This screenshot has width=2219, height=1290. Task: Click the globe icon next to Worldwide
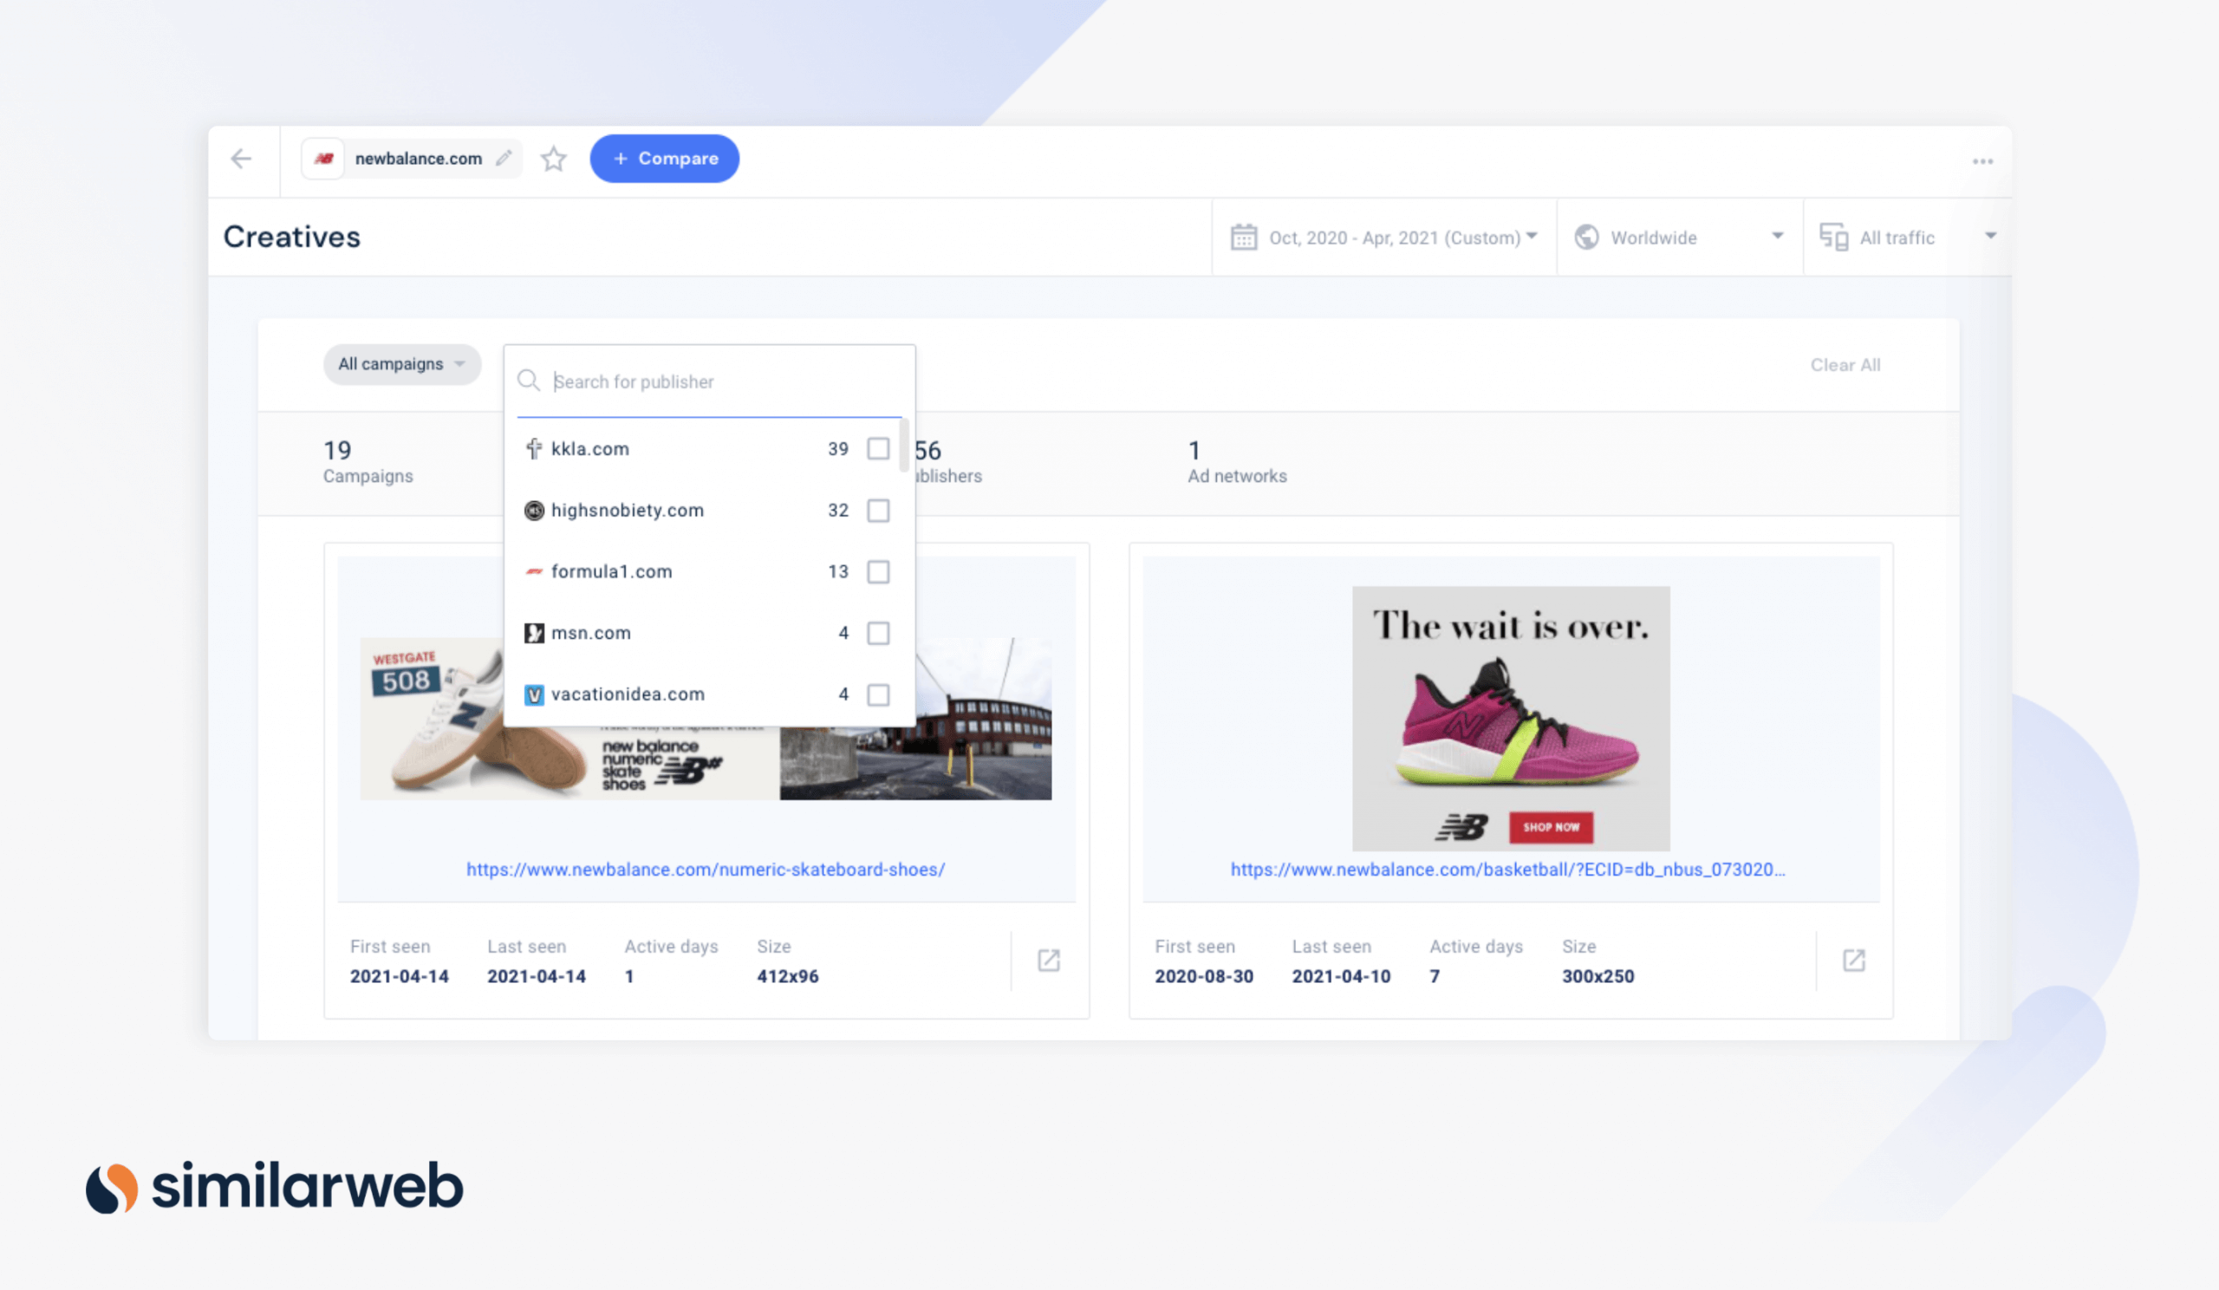coord(1586,237)
